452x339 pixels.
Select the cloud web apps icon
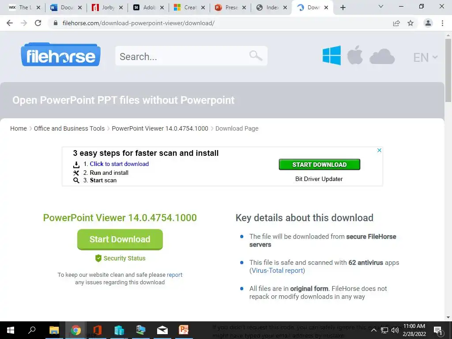coord(382,56)
